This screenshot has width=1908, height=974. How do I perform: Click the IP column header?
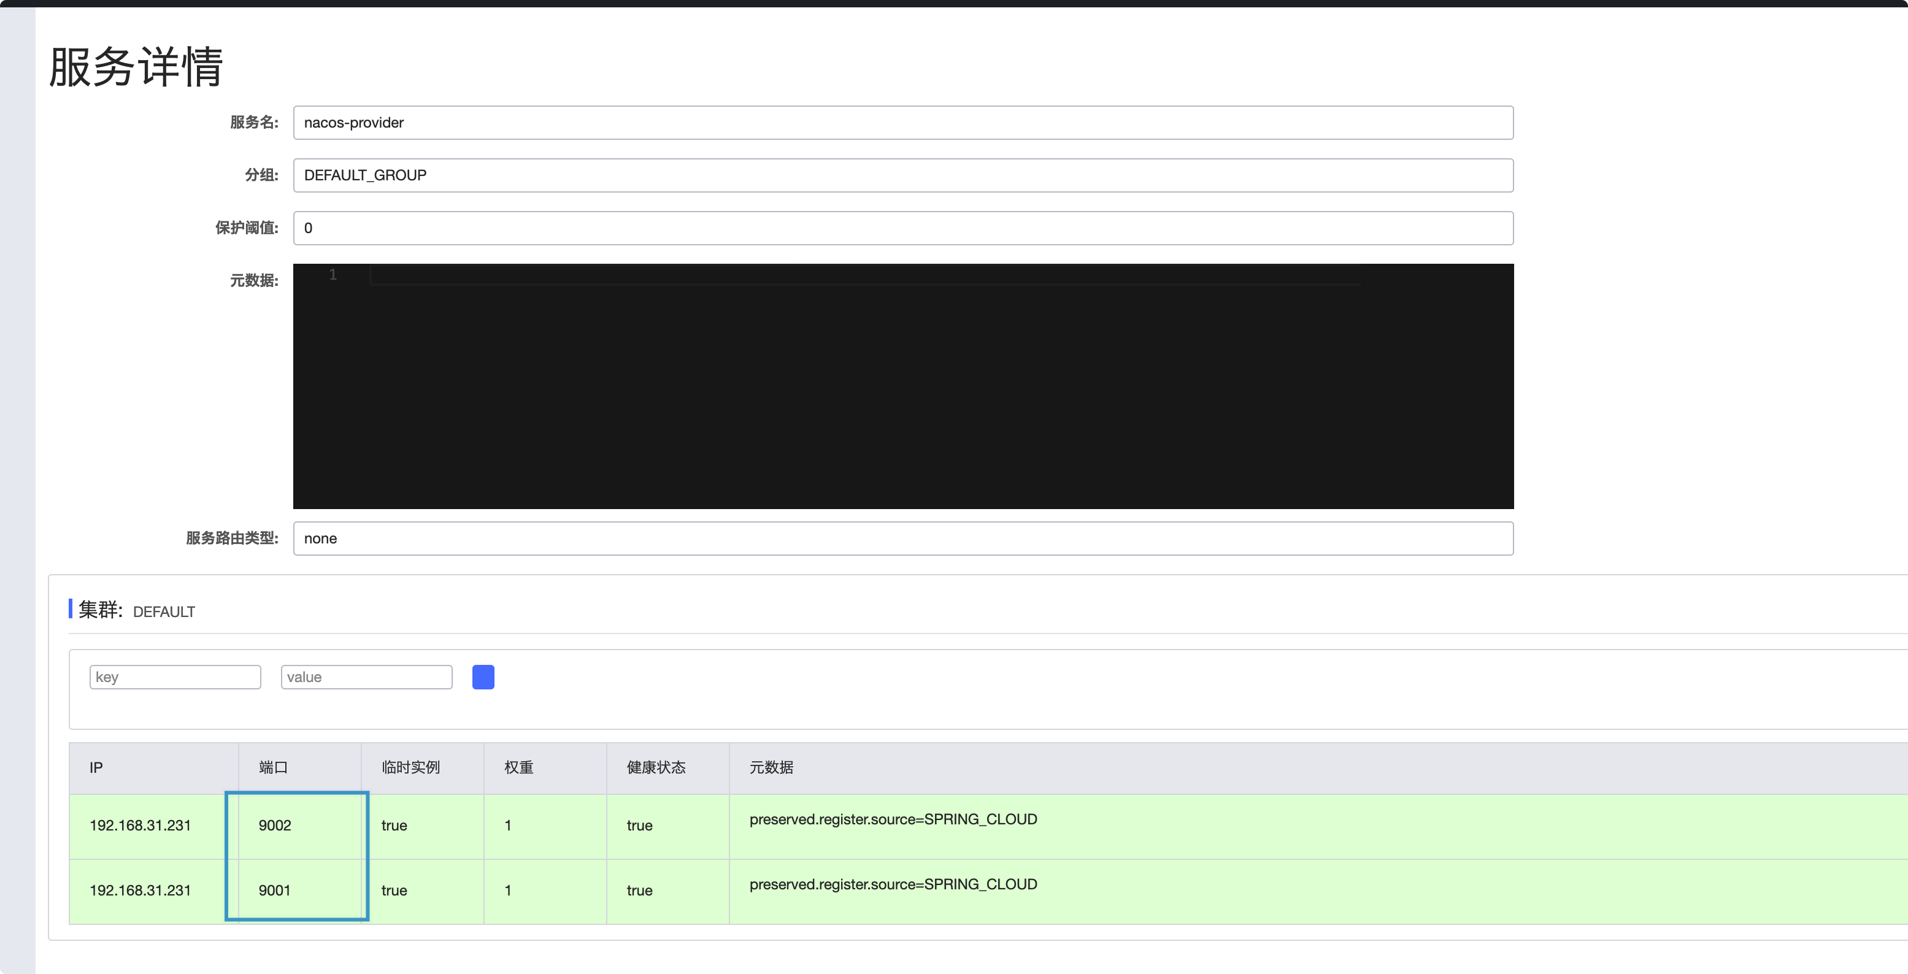[x=96, y=768]
